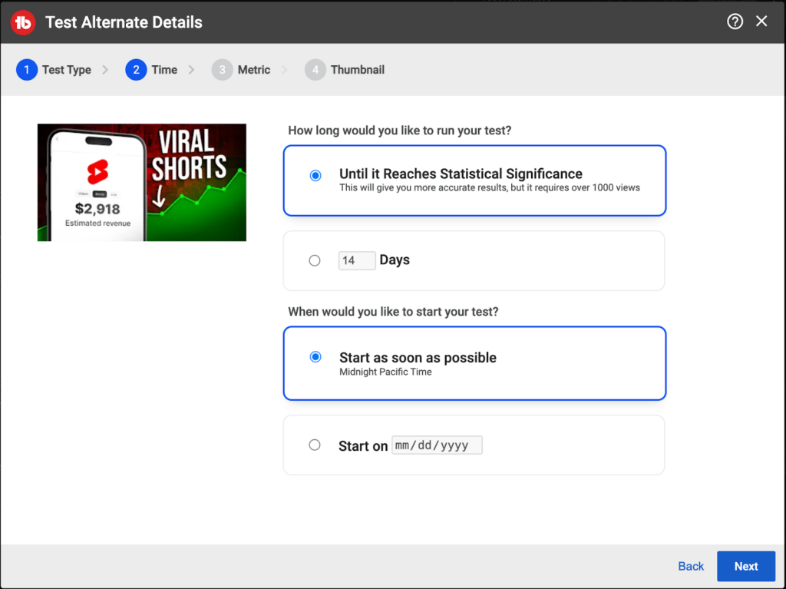Click the chevron arrow after Metric

pyautogui.click(x=285, y=70)
